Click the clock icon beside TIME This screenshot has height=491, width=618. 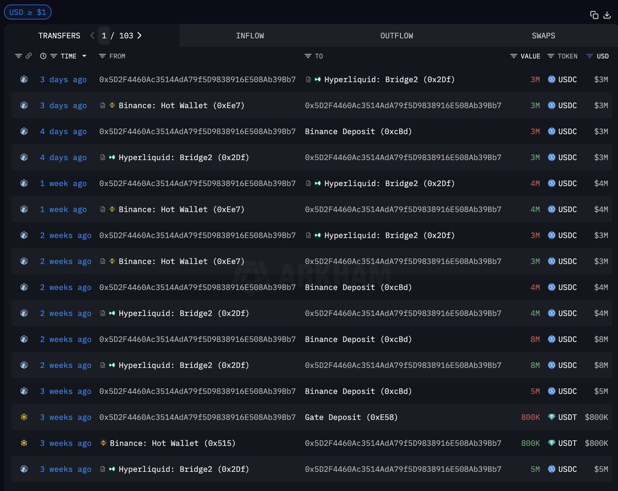point(43,56)
